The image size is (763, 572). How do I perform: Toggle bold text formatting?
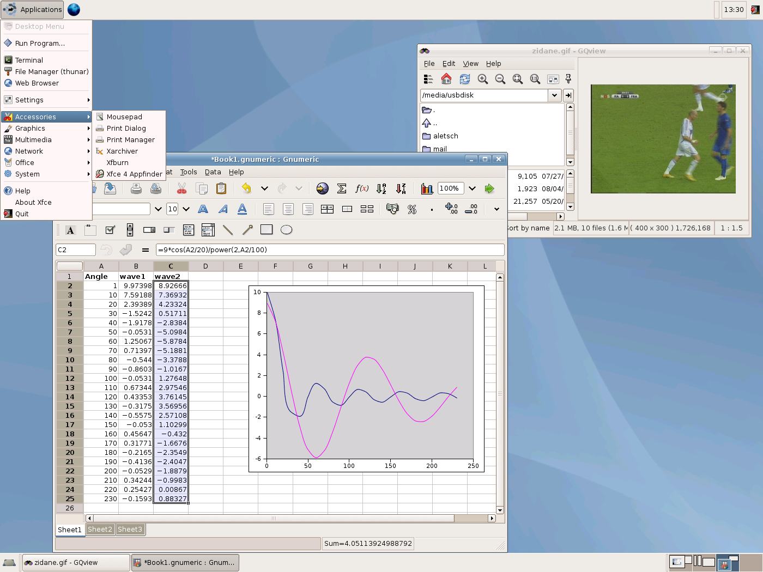203,209
